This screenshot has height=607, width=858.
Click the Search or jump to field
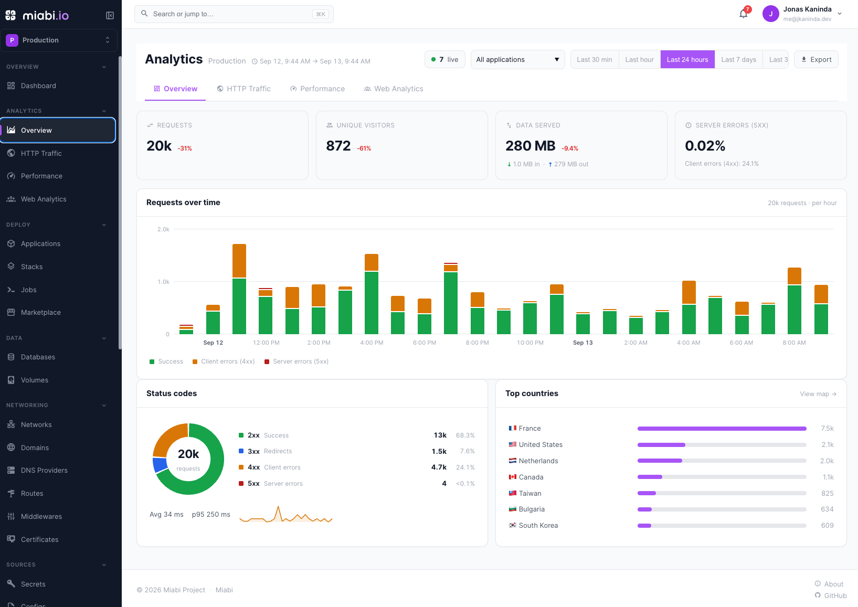click(234, 14)
